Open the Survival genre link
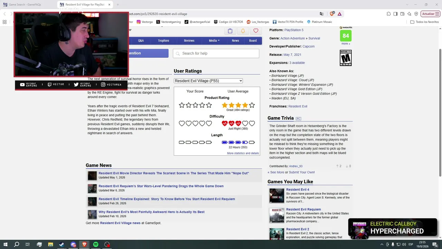Image resolution: width=442 pixels, height=249 pixels. tap(314, 38)
